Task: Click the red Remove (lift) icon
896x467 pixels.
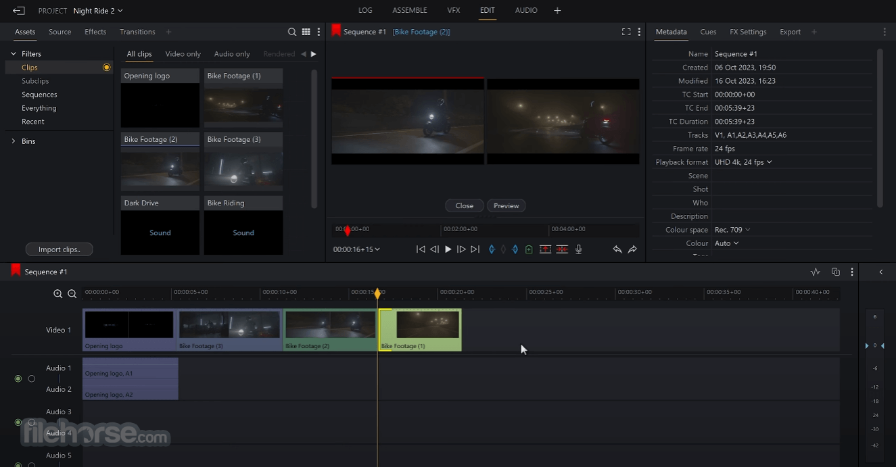Action: [x=545, y=249]
